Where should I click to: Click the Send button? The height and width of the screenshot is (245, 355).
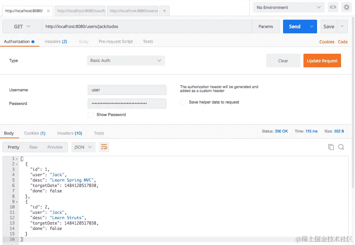[x=295, y=27]
